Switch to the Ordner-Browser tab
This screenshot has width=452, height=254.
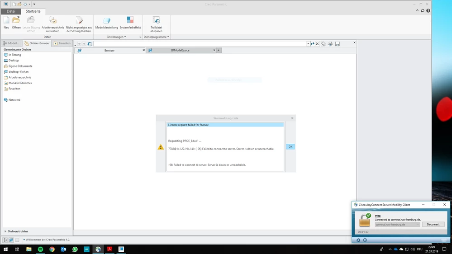pos(37,43)
